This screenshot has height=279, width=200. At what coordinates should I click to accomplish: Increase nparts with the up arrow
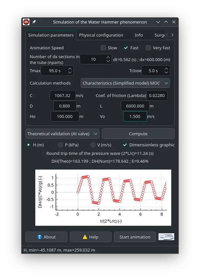[108, 57]
